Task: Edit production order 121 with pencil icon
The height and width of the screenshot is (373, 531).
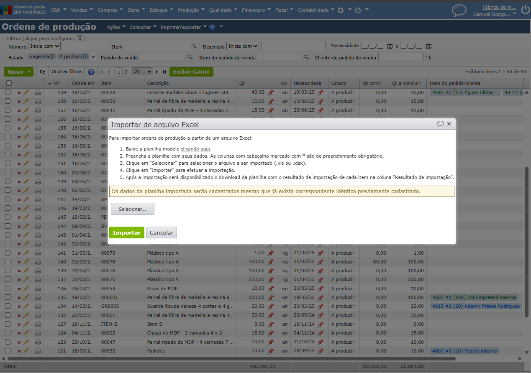Action: point(26,351)
